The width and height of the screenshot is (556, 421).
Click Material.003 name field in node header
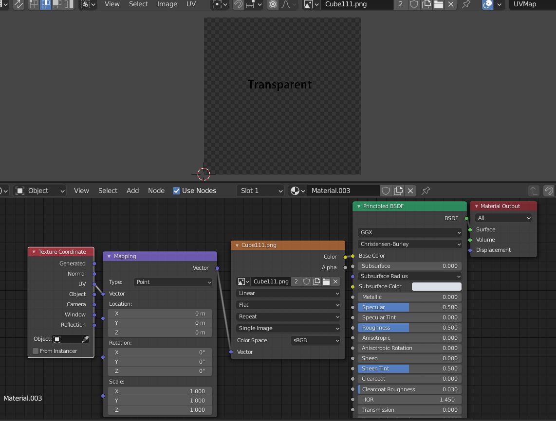tap(343, 191)
